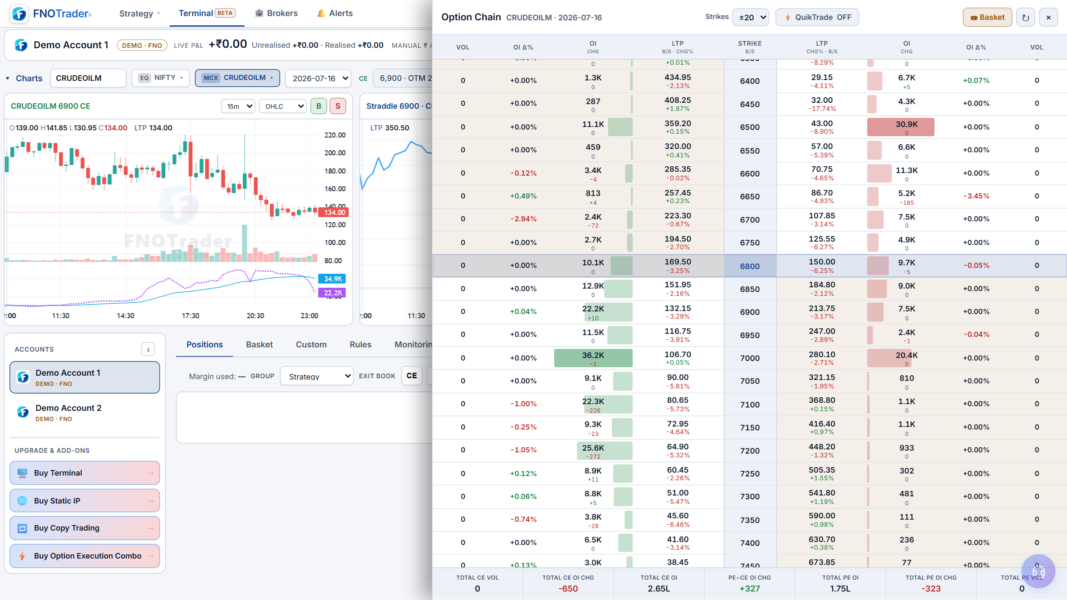Image resolution: width=1067 pixels, height=600 pixels.
Task: Switch to the Monitoring tab
Action: [x=413, y=344]
